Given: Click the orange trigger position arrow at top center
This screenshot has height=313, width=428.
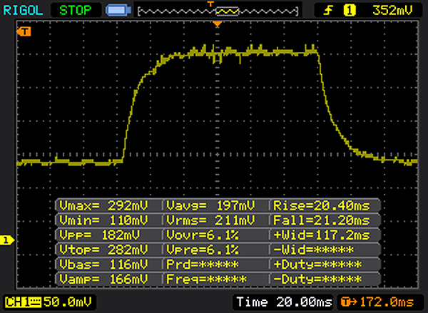Looking at the screenshot, I should click(x=218, y=24).
